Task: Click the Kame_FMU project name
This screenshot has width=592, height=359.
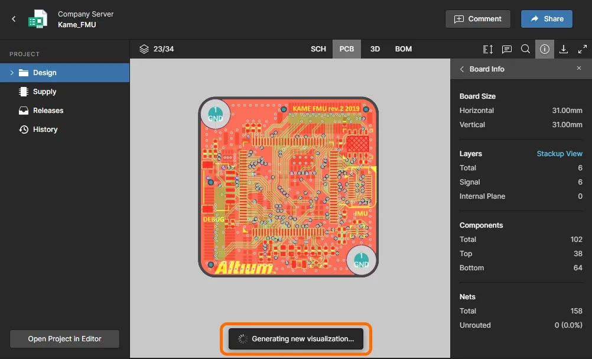Action: click(77, 25)
